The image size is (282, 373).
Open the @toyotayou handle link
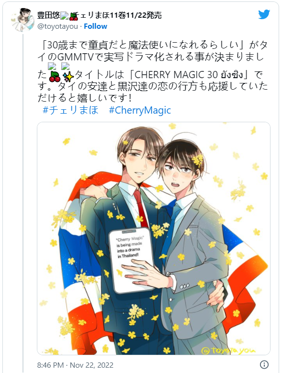coord(57,26)
